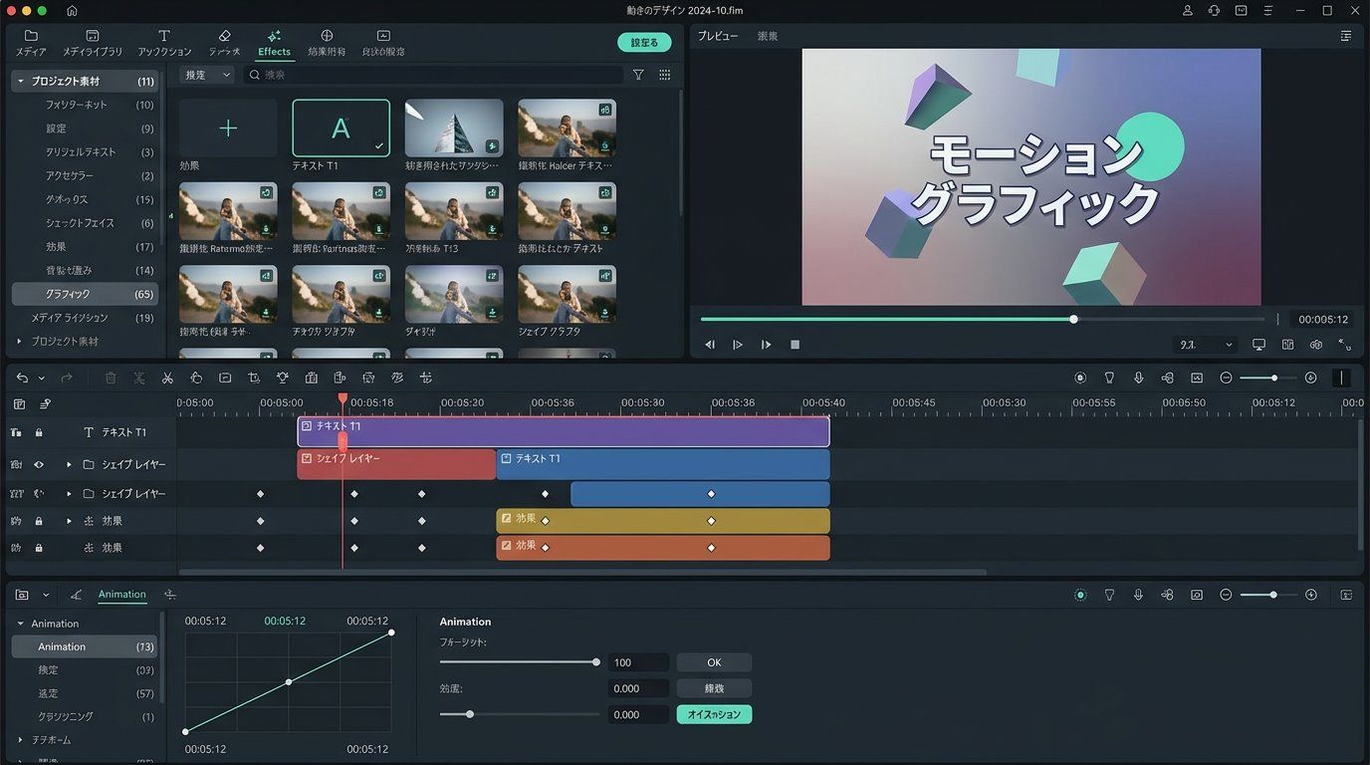The height and width of the screenshot is (765, 1370).
Task: Select the purple テキスト T1 clip on timeline
Action: tap(564, 431)
